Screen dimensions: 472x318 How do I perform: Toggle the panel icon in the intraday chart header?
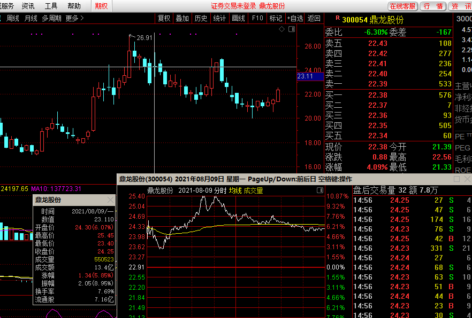click(x=320, y=190)
